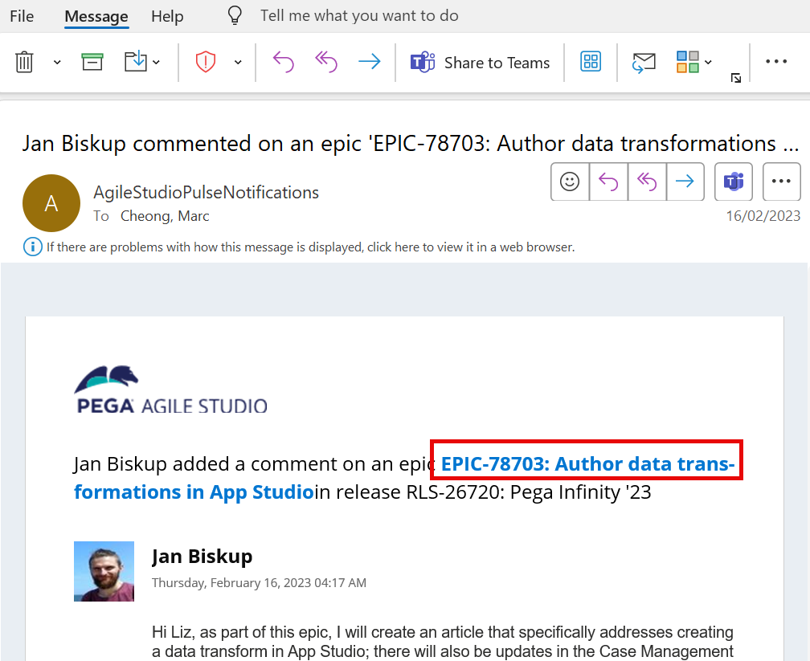Click the email subject line
The image size is (810, 661).
click(411, 144)
